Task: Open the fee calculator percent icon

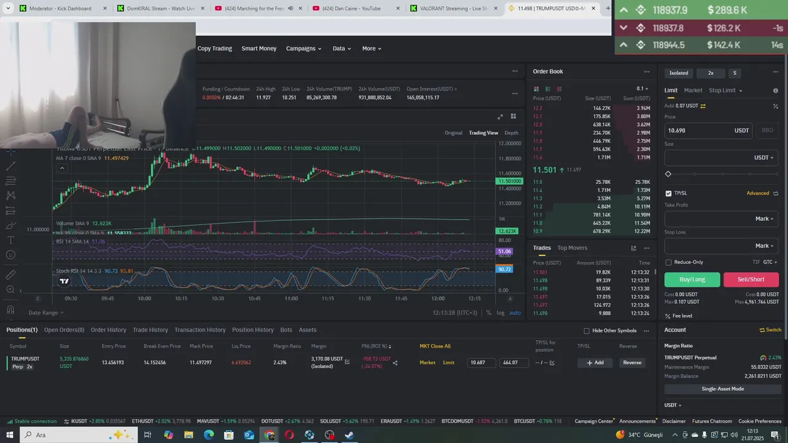Action: [x=776, y=106]
